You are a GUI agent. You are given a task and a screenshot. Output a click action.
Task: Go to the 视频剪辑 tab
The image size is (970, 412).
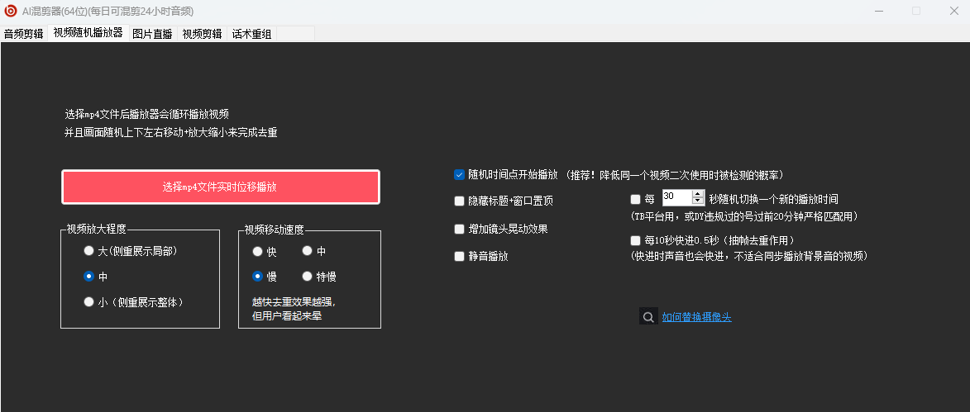click(x=202, y=34)
